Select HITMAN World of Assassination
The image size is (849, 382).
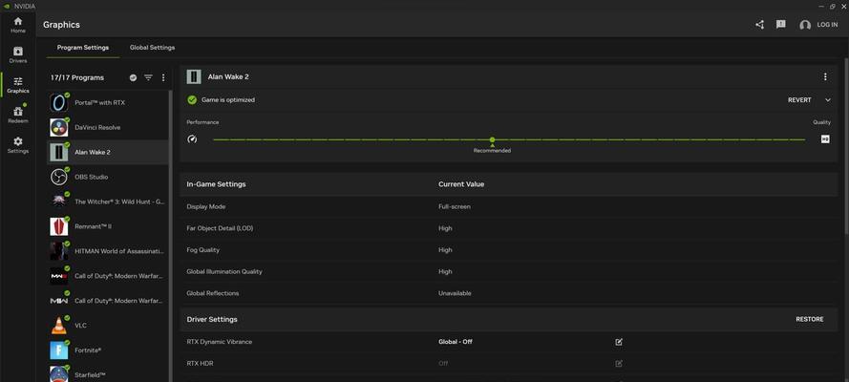[x=108, y=251]
